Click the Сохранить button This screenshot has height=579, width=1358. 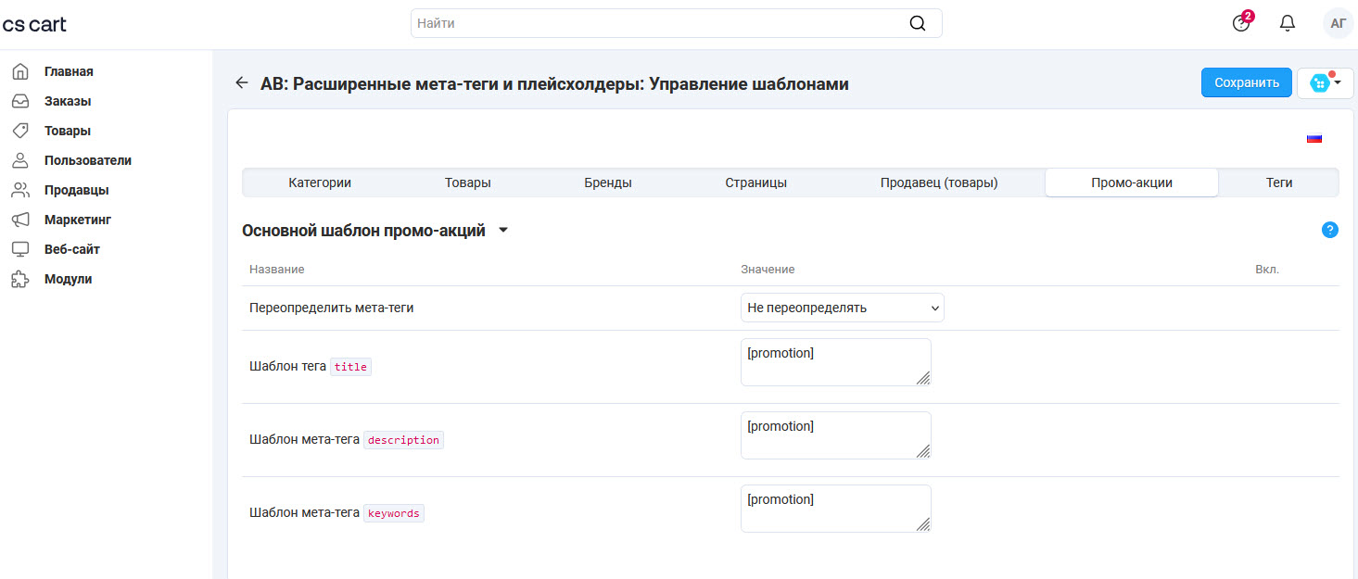1246,82
